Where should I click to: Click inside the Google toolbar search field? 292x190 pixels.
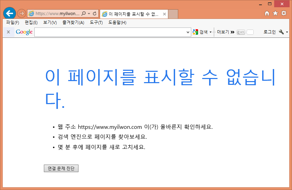coord(110,32)
